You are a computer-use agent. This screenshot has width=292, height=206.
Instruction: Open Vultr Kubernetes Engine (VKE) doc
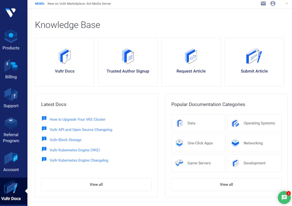click(75, 150)
